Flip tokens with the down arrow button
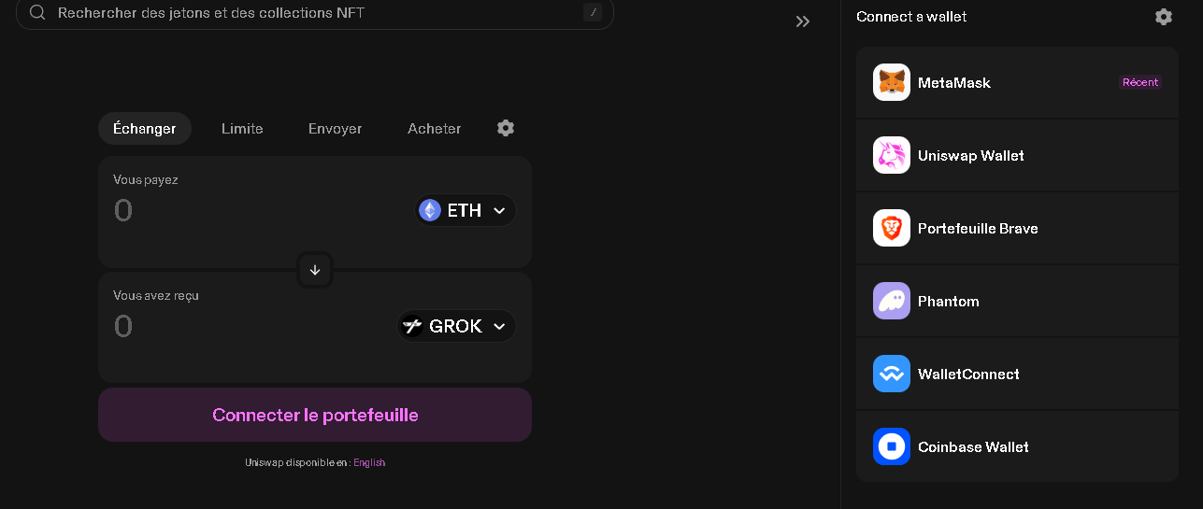This screenshot has width=1203, height=509. (315, 270)
